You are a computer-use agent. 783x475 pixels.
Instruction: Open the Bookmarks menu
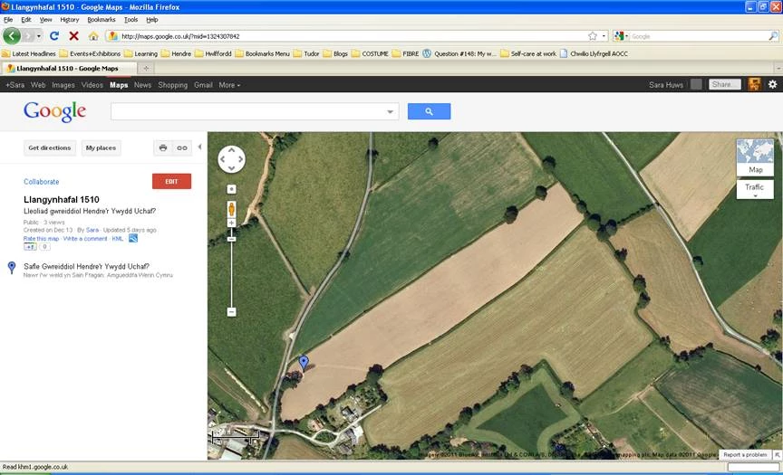tap(101, 19)
